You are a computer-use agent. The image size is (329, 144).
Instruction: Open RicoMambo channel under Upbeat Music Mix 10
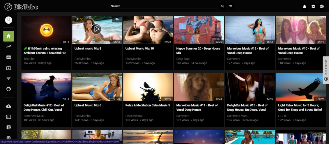133,59
